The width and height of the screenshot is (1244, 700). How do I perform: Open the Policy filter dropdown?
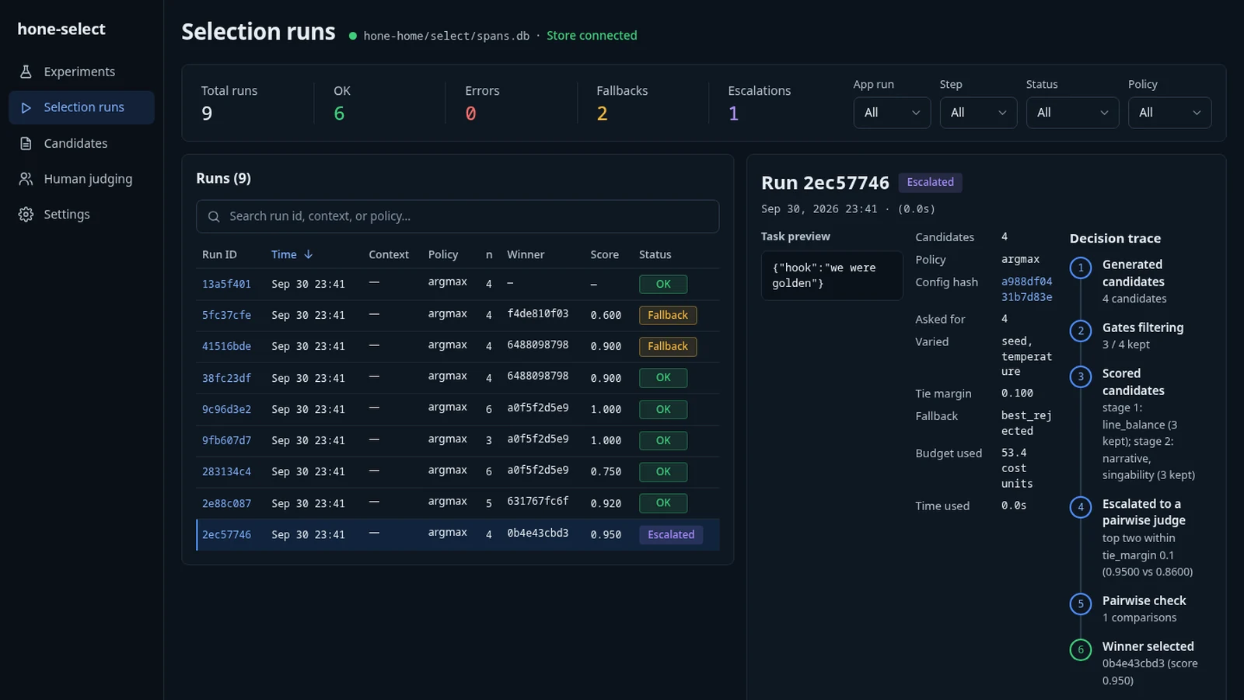click(x=1169, y=113)
